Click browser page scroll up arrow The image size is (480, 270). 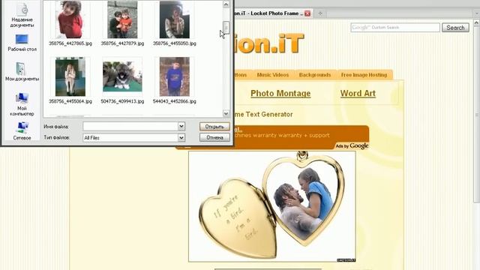pos(476,22)
